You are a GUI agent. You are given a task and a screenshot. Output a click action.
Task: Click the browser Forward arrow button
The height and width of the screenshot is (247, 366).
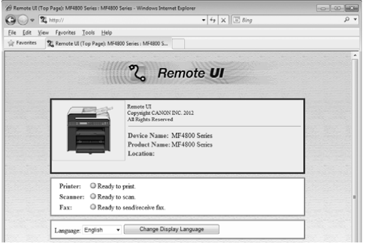tap(23, 20)
